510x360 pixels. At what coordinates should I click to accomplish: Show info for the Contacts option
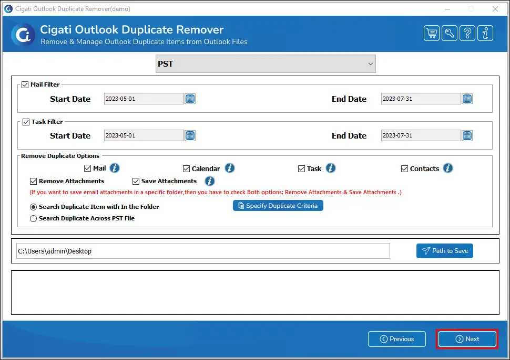(x=448, y=168)
